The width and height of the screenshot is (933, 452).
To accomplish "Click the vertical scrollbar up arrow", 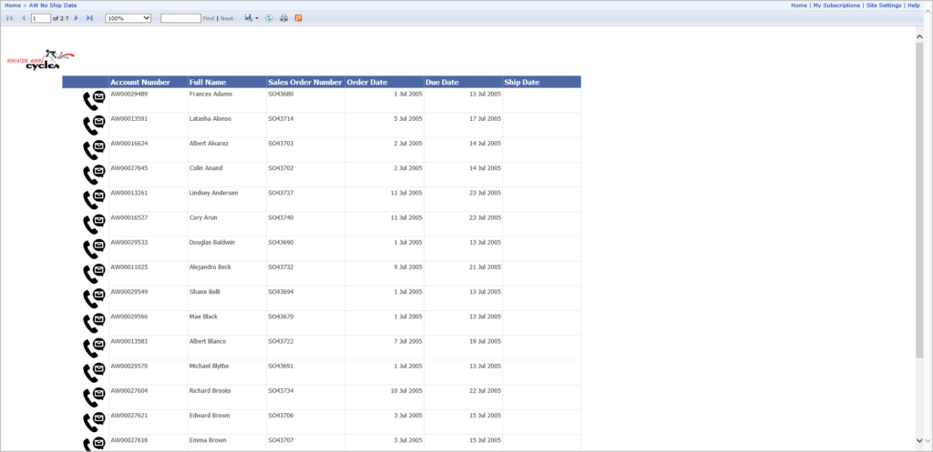I will coord(919,36).
